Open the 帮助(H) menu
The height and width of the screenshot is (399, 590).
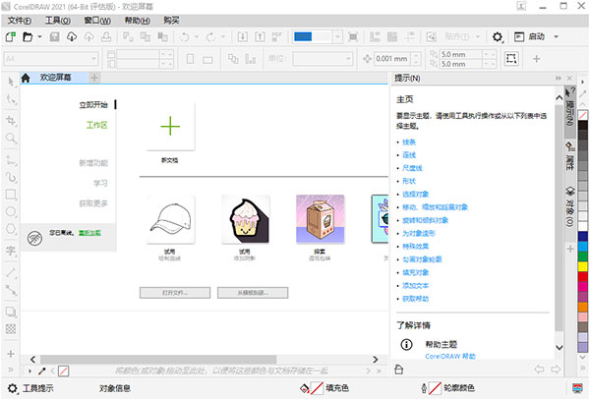pyautogui.click(x=137, y=20)
